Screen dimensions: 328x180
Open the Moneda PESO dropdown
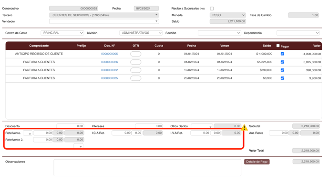pyautogui.click(x=227, y=15)
